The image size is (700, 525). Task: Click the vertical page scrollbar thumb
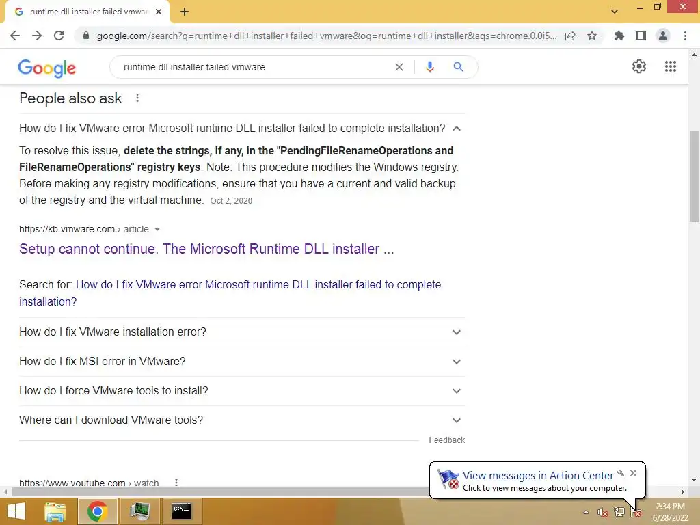coord(694,176)
